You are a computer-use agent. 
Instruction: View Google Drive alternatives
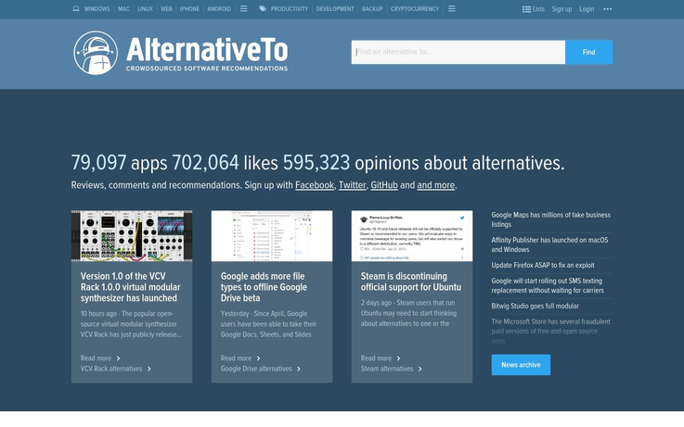tap(256, 369)
